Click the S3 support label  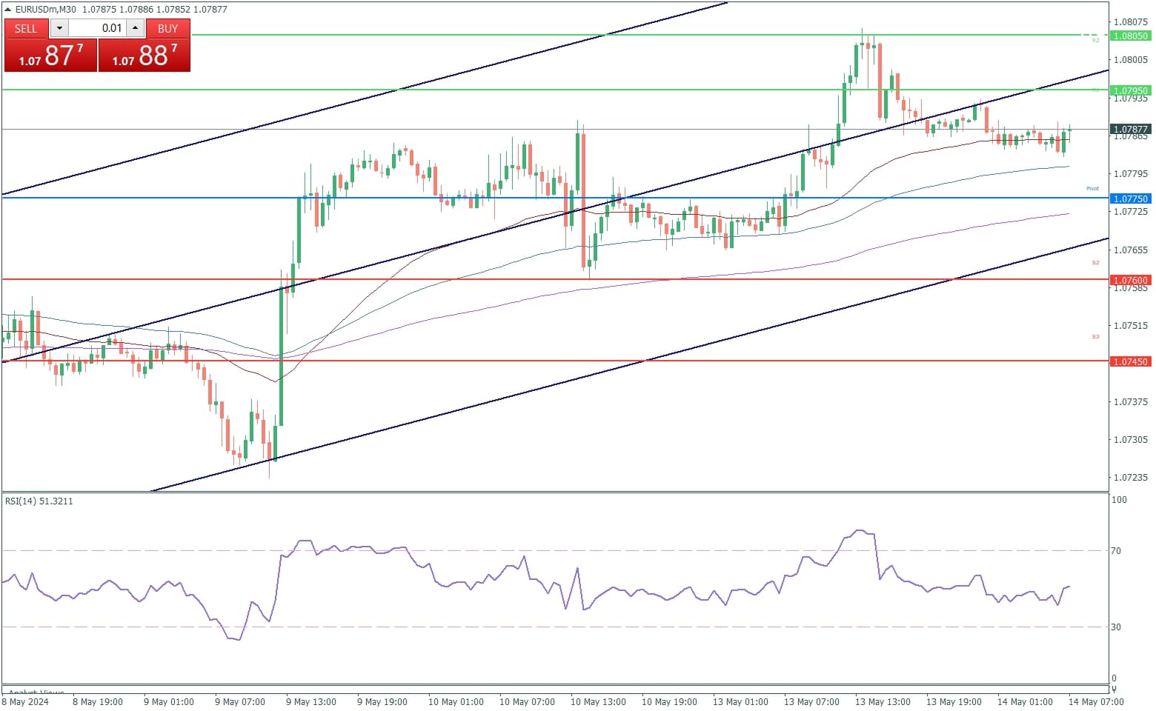[x=1095, y=337]
